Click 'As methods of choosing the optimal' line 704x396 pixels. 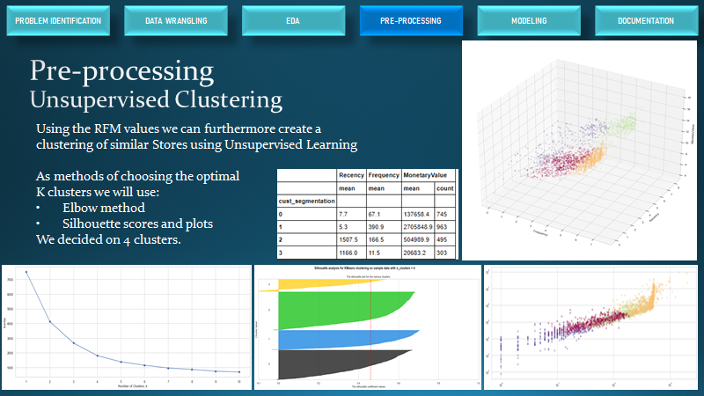138,176
